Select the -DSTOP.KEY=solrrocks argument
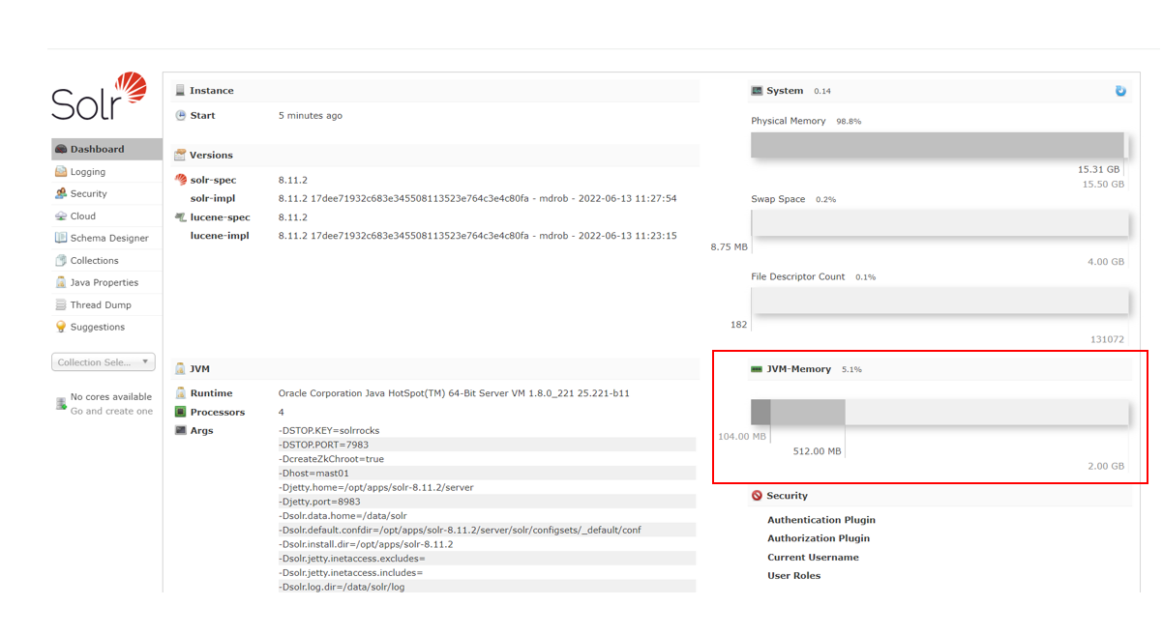The width and height of the screenshot is (1163, 634). 329,430
